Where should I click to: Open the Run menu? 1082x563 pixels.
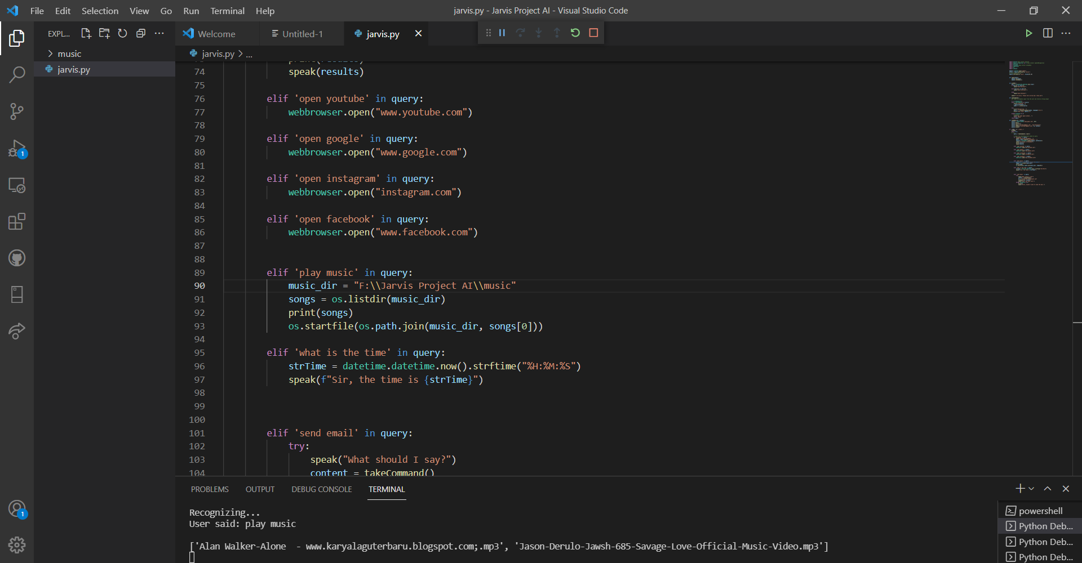pos(190,11)
